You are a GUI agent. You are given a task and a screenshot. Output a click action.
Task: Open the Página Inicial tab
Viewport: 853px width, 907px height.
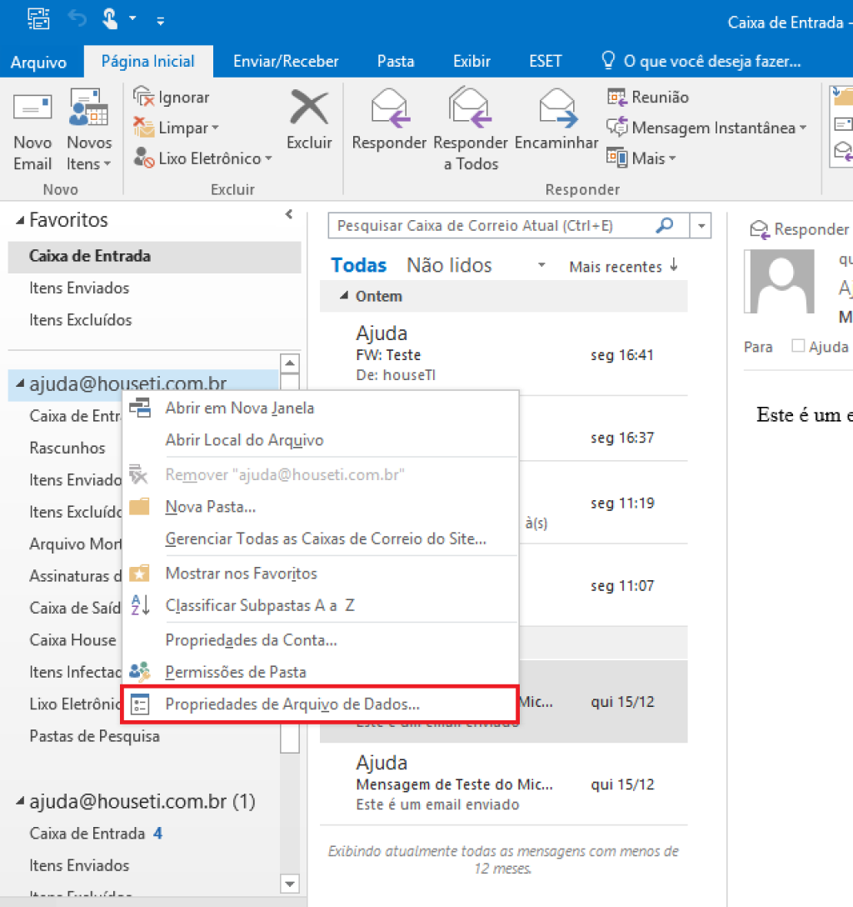148,62
